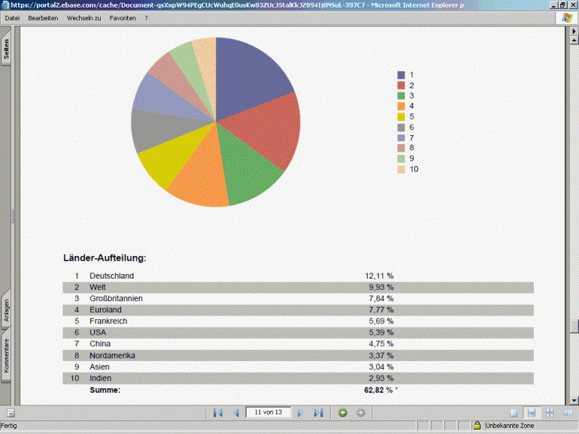This screenshot has height=434, width=579.
Task: Click the Unbekannte Zone status text
Action: (x=510, y=426)
